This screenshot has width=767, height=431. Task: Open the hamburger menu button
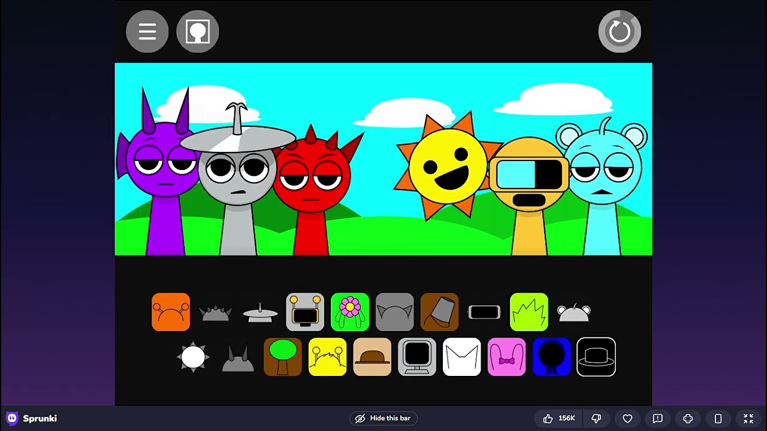coord(147,31)
